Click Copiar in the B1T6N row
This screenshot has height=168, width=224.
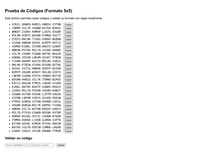(x=68, y=124)
